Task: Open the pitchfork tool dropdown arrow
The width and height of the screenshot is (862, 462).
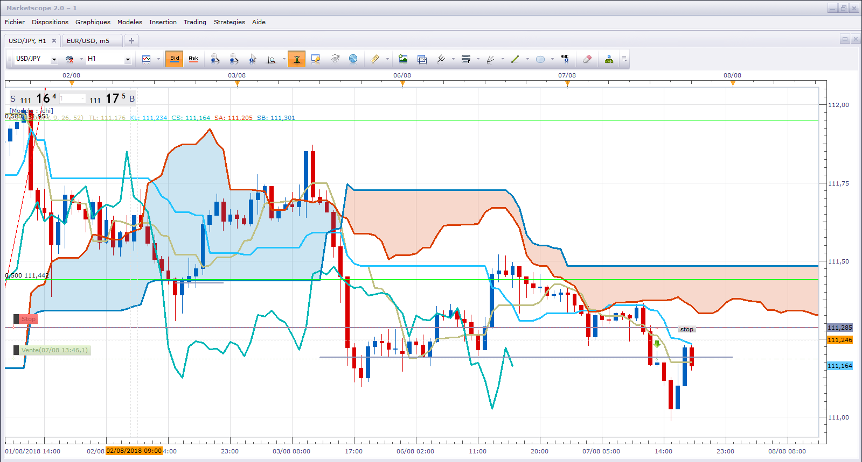Action: click(x=453, y=59)
